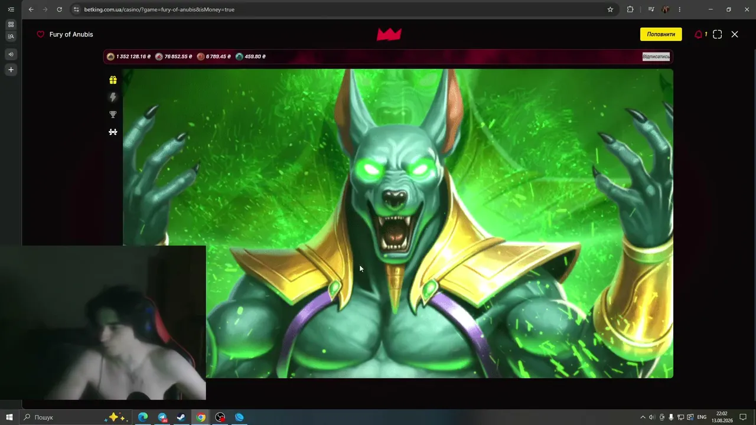
Task: Open the vertical tabs list icon at top-left
Action: 11,9
